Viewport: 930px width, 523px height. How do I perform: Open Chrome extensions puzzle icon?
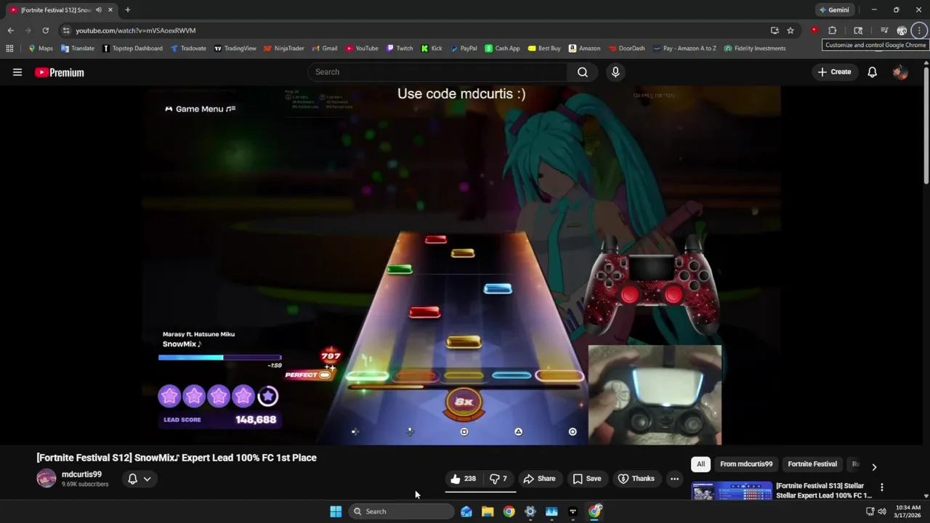(x=832, y=31)
